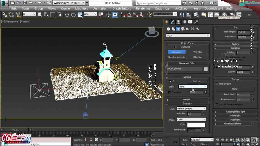
Task: Toggle Window/Crossing selection mode
Action: pyautogui.click(x=59, y=15)
